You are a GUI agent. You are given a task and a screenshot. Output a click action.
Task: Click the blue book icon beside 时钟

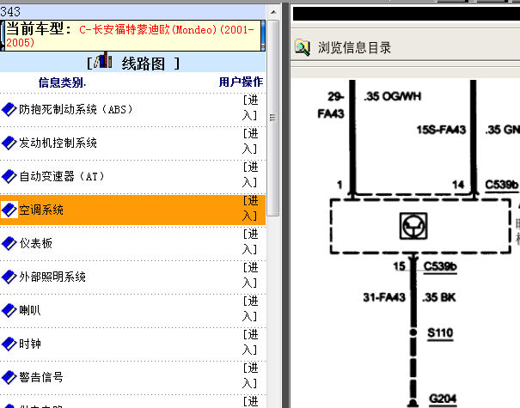pyautogui.click(x=9, y=344)
